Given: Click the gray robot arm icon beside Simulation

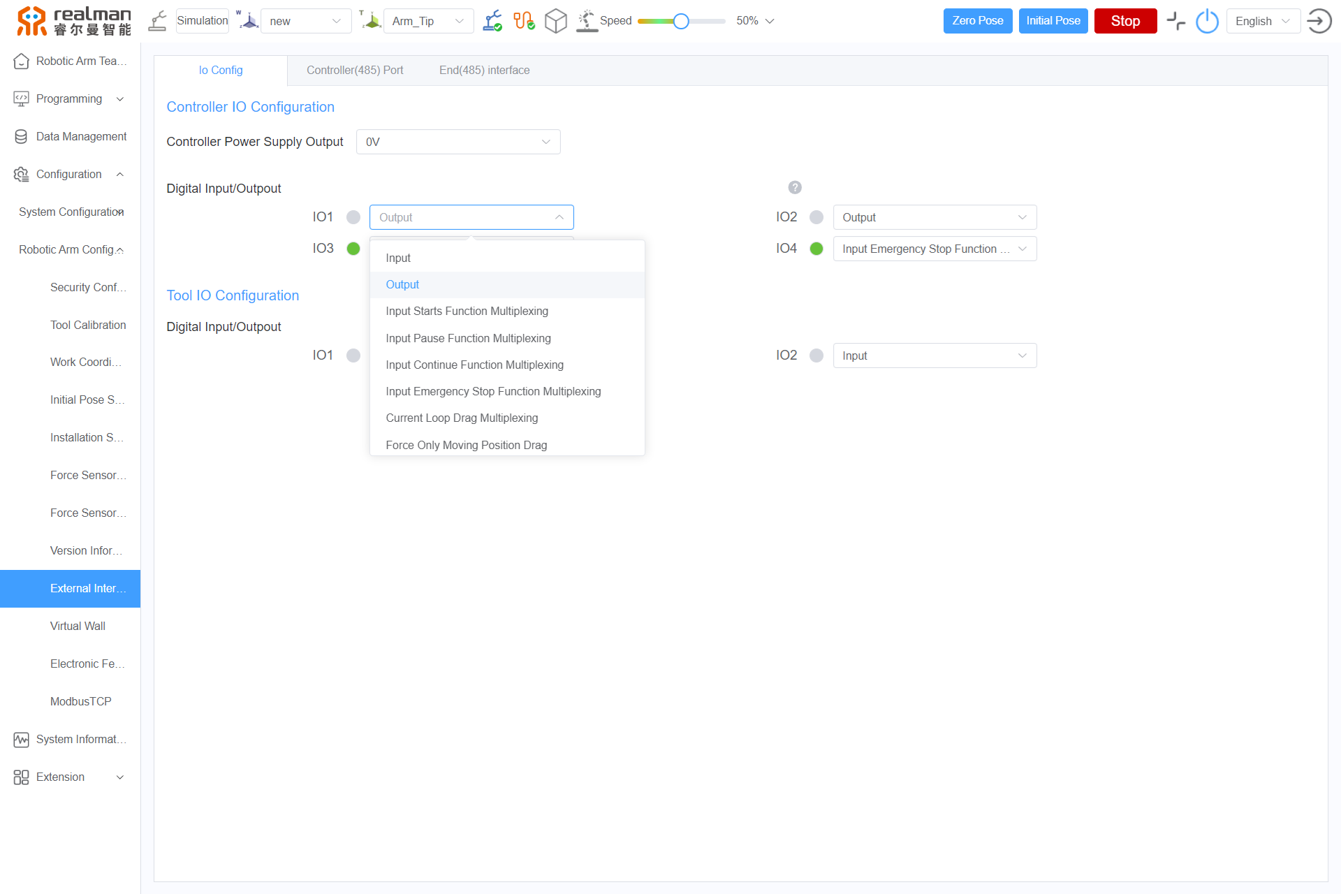Looking at the screenshot, I should [x=158, y=21].
